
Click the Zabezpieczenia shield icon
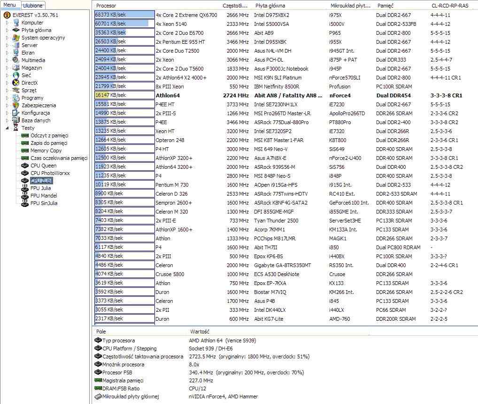(x=16, y=105)
